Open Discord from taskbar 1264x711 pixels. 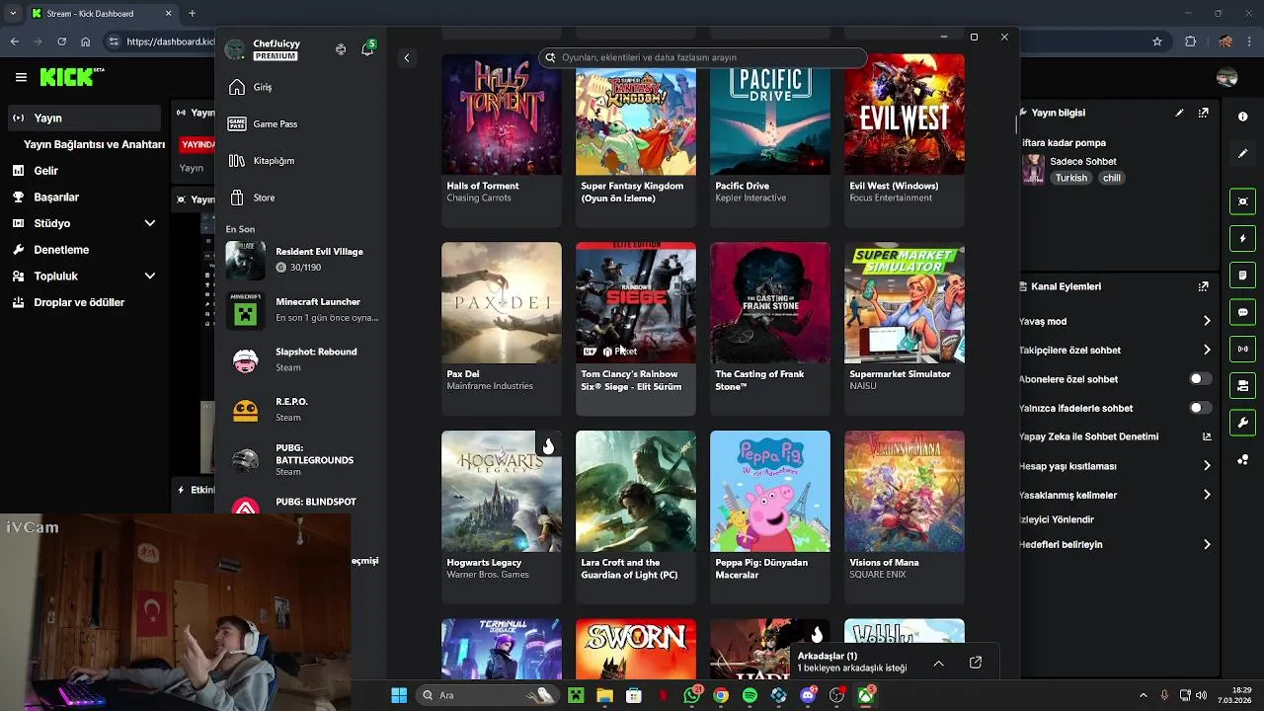point(808,695)
